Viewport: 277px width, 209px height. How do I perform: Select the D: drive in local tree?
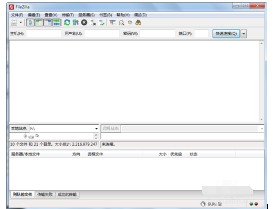pos(37,136)
